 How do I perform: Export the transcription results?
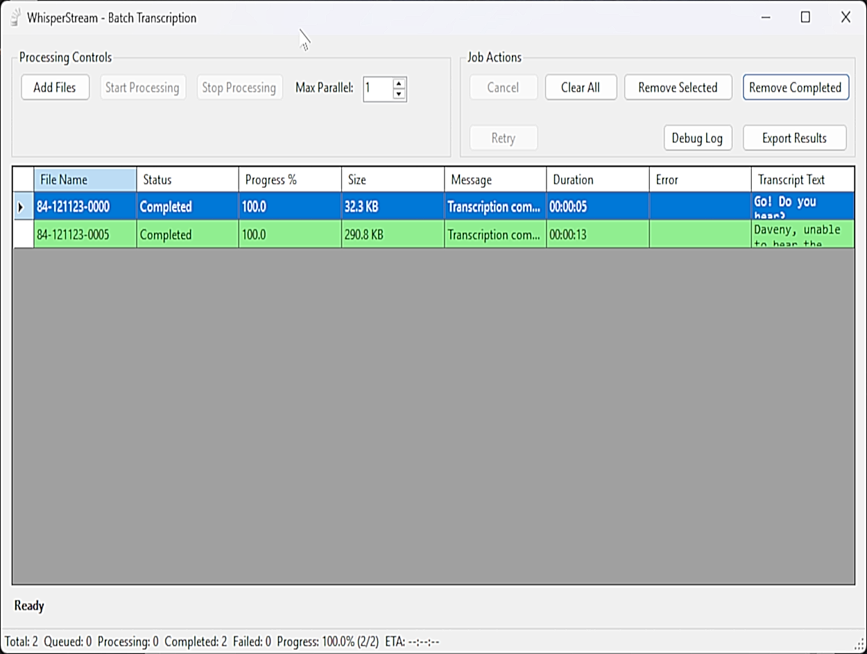click(x=794, y=137)
